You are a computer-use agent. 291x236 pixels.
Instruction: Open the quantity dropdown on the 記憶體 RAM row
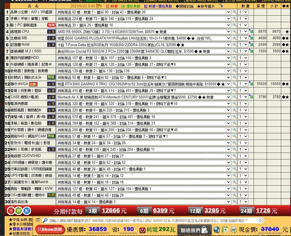pyautogui.click(x=243, y=45)
